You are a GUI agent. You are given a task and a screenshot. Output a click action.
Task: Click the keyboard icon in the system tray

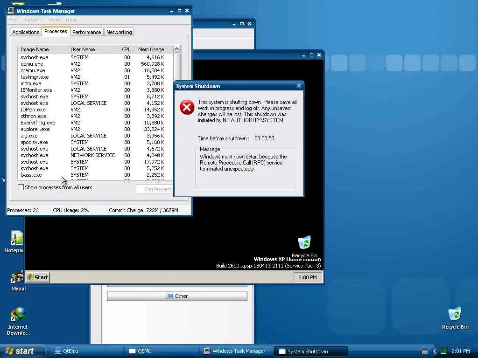[425, 351]
